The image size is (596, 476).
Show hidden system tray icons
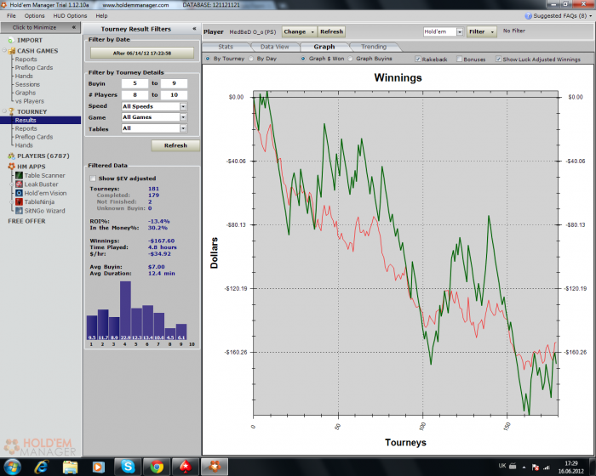(x=524, y=467)
